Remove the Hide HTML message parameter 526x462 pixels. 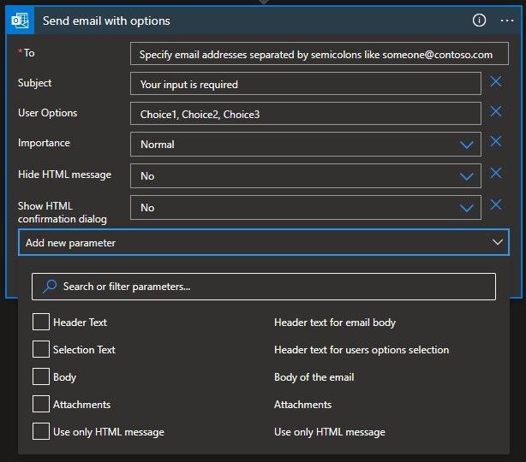point(495,174)
